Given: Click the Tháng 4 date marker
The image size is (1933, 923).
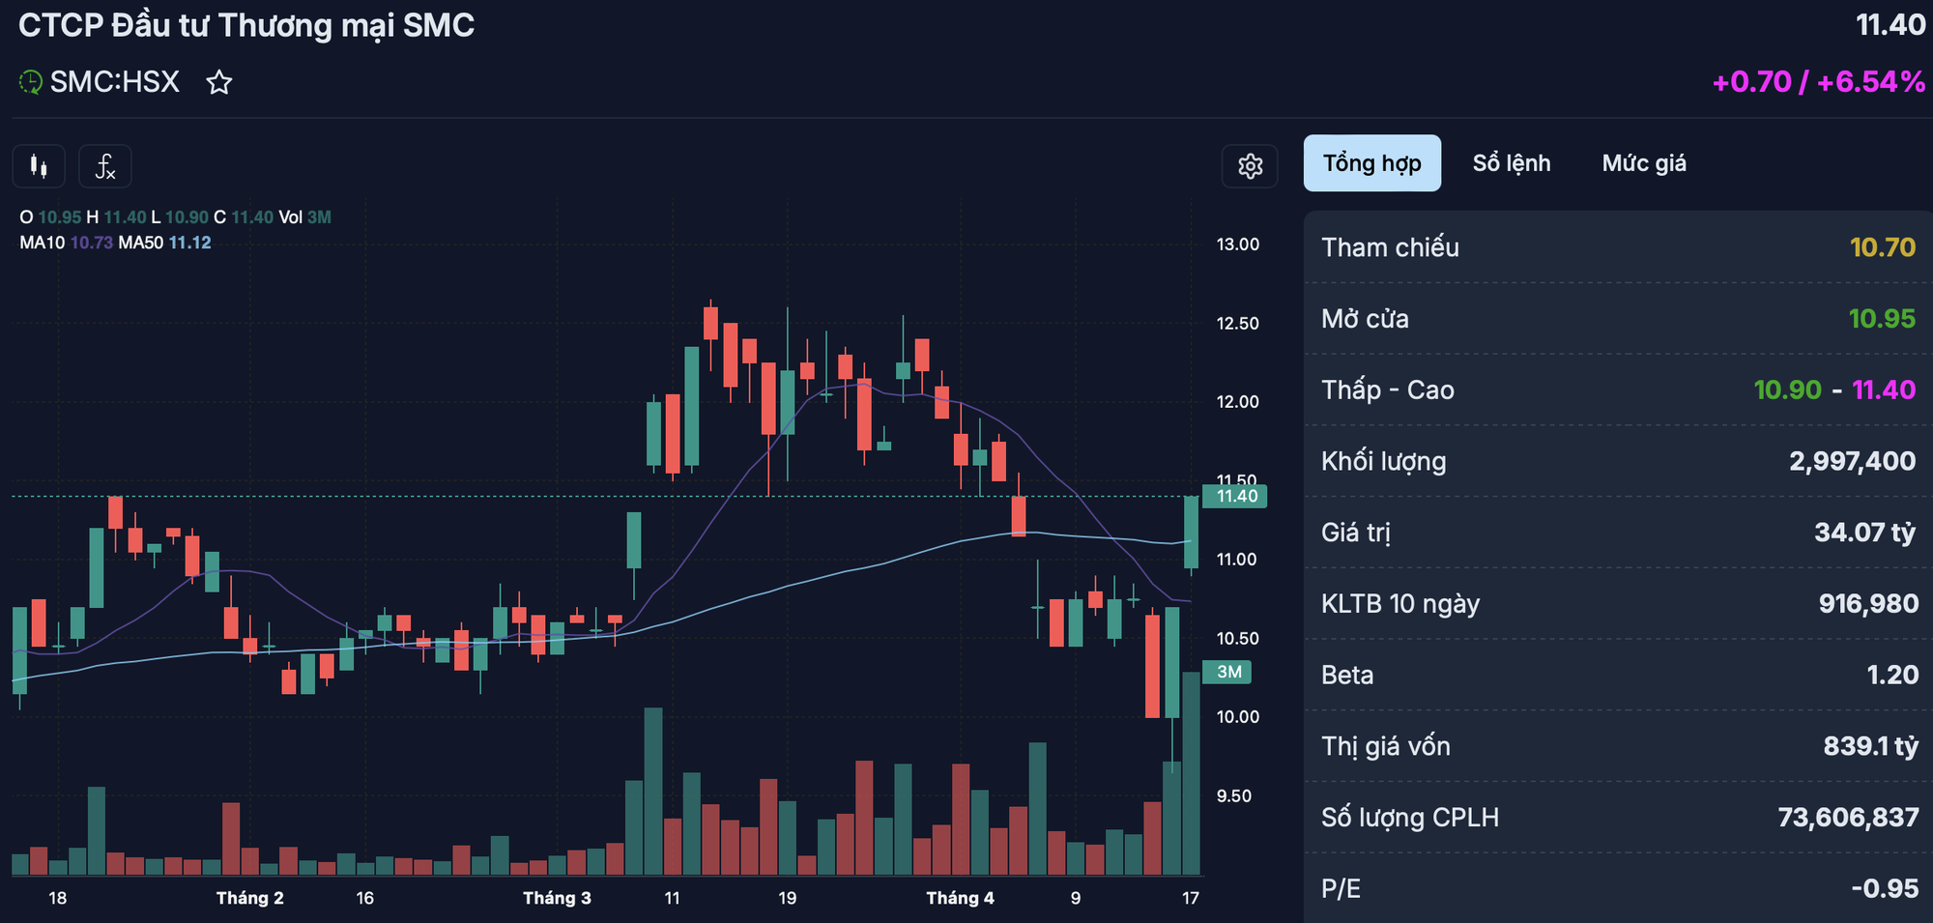Looking at the screenshot, I should click(x=960, y=898).
